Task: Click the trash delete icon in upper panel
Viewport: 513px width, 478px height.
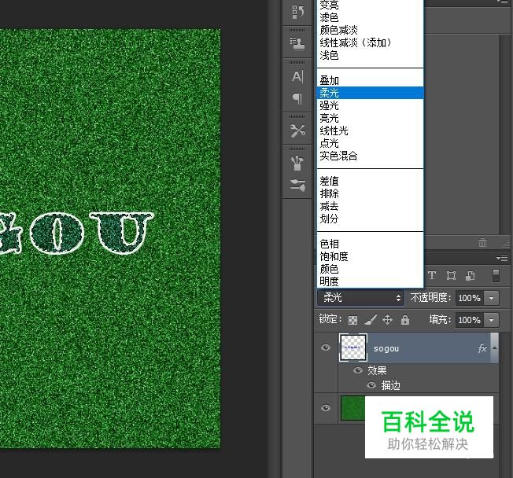Action: pos(482,242)
